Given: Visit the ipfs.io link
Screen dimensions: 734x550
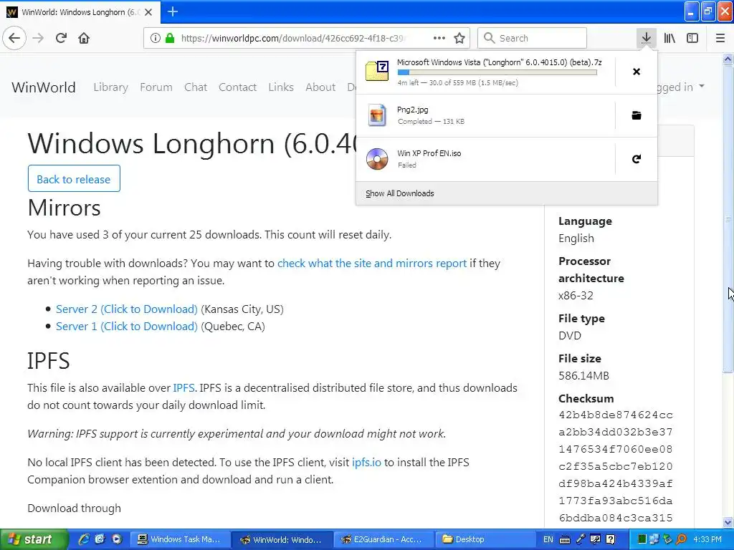Looking at the screenshot, I should 366,462.
